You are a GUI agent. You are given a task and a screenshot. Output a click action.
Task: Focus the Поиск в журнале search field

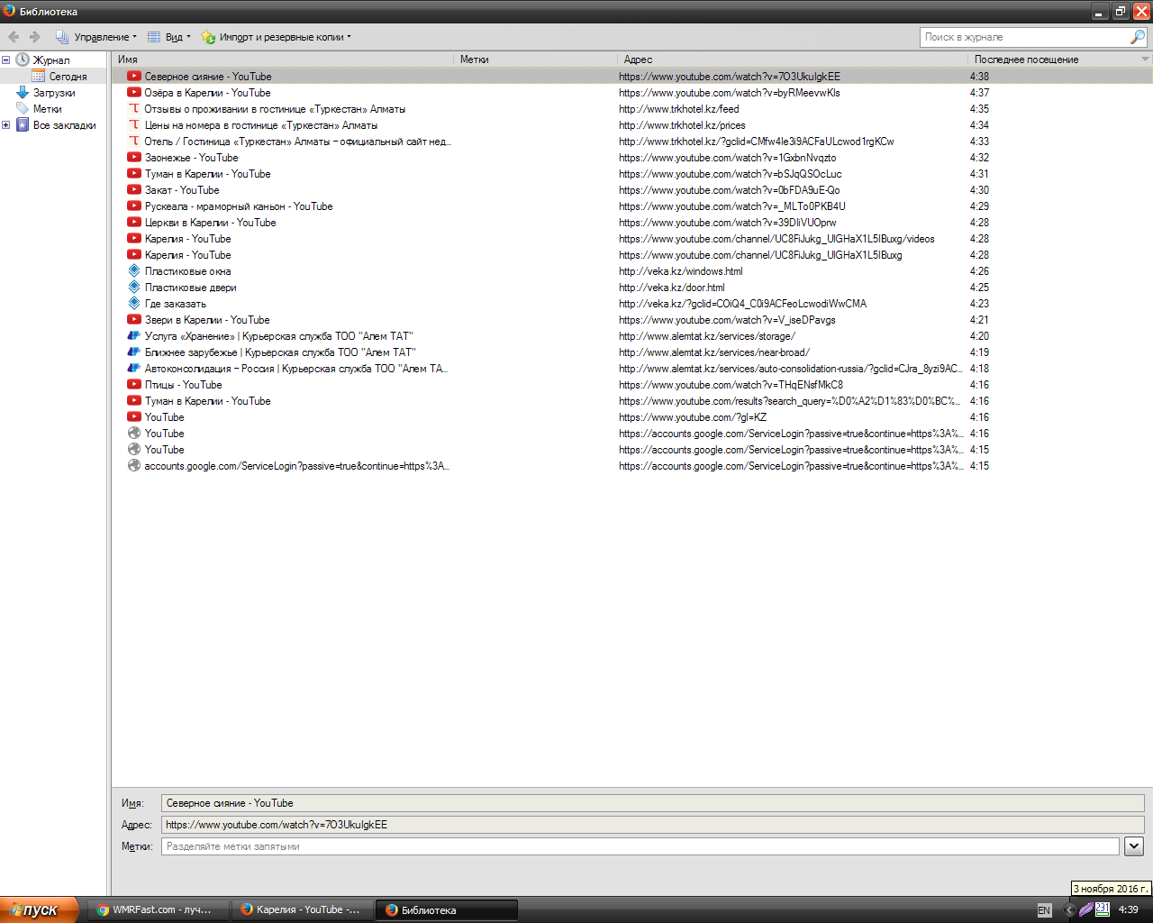tap(1024, 37)
